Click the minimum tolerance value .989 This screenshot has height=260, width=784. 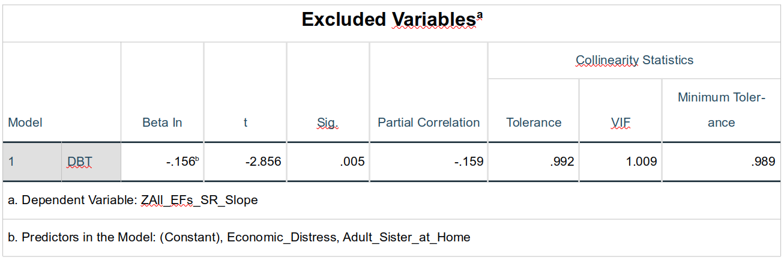tap(763, 162)
